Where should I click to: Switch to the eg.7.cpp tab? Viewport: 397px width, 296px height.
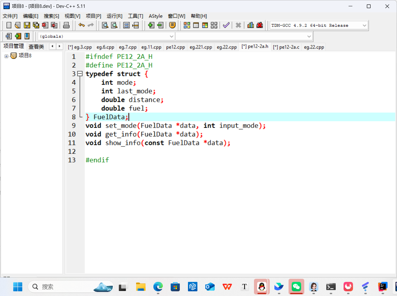coord(128,47)
